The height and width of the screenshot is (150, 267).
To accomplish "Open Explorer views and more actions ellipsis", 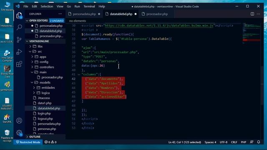I will [60, 14].
